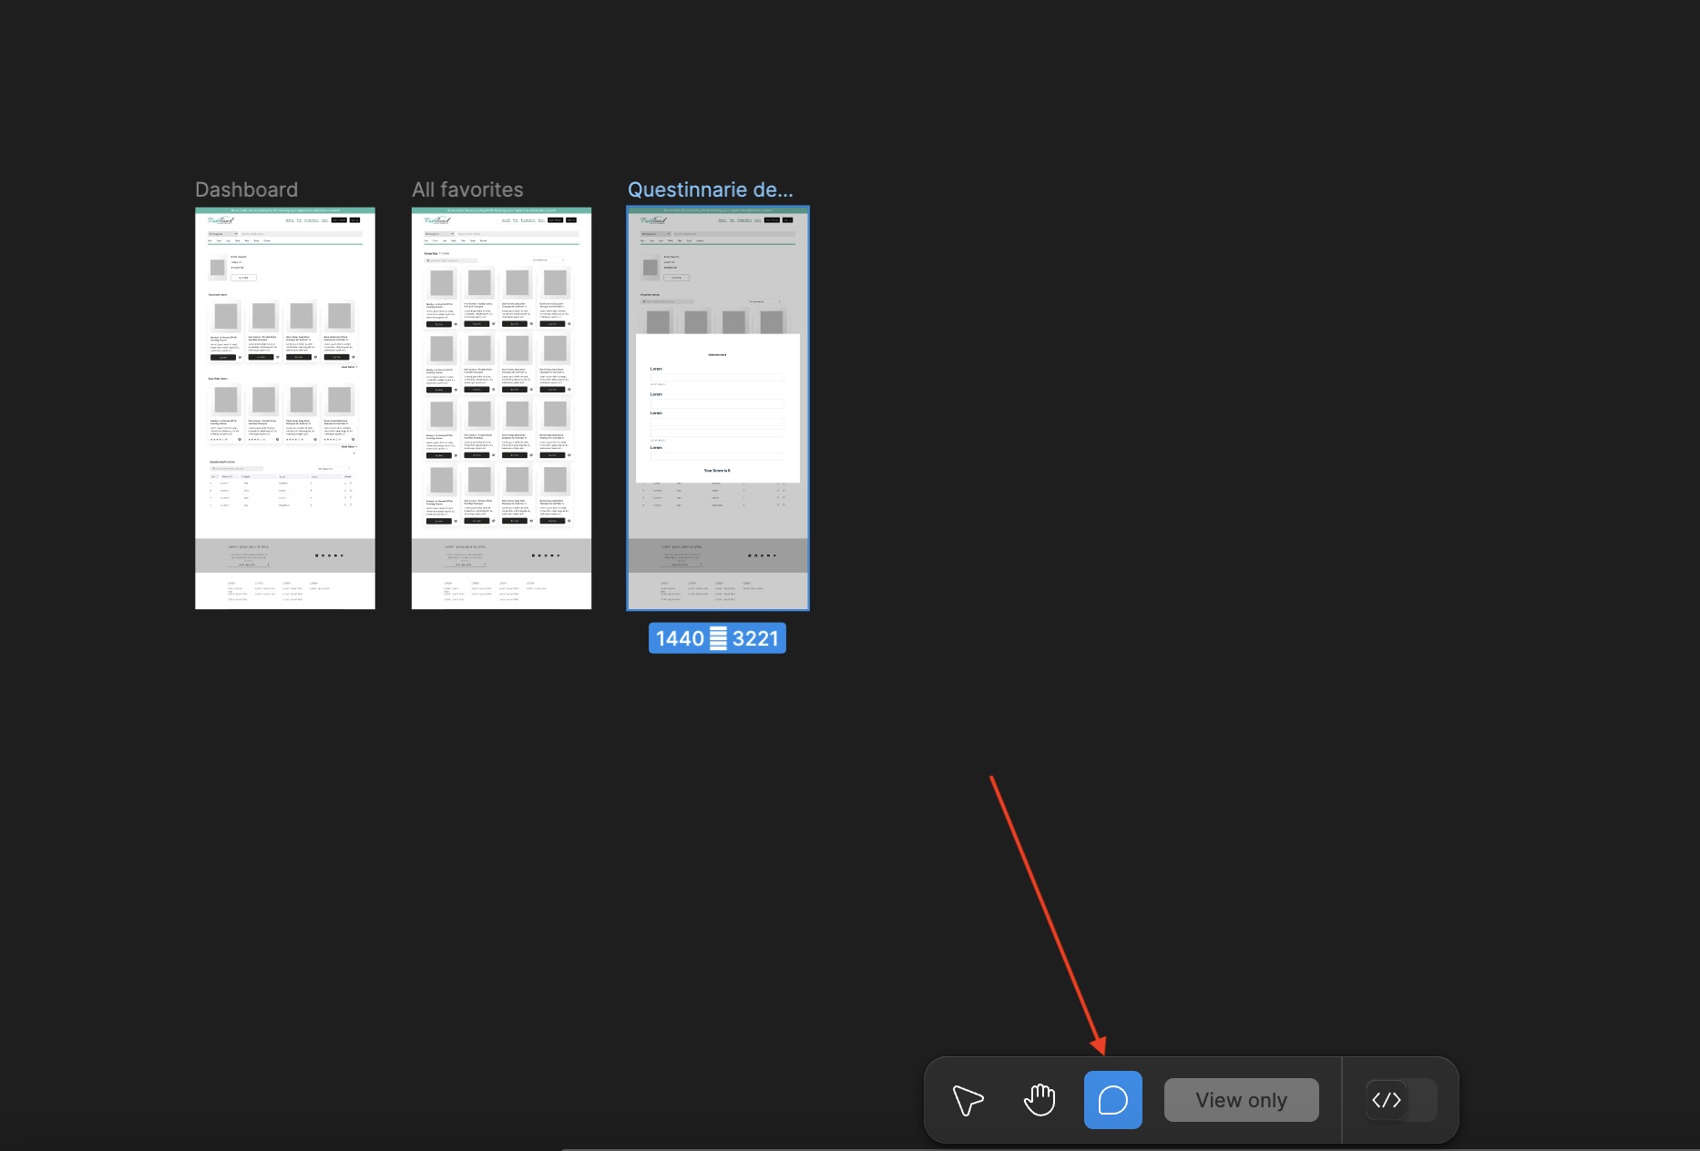Select the All favorites frame title
1700x1151 pixels.
click(467, 189)
